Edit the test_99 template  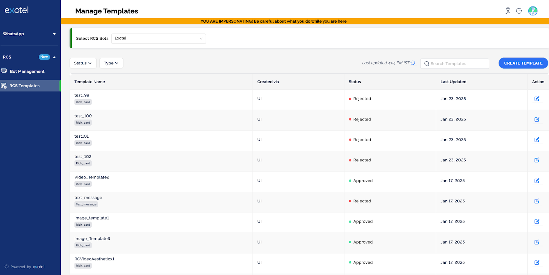tap(537, 99)
